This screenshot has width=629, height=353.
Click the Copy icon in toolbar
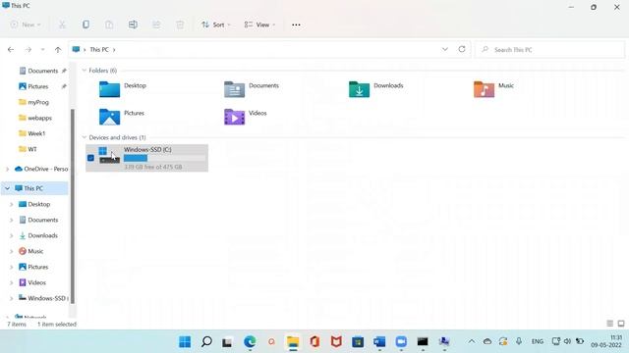(86, 25)
